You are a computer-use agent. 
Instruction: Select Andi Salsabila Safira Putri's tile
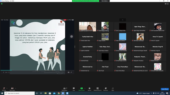click(x=158, y=27)
